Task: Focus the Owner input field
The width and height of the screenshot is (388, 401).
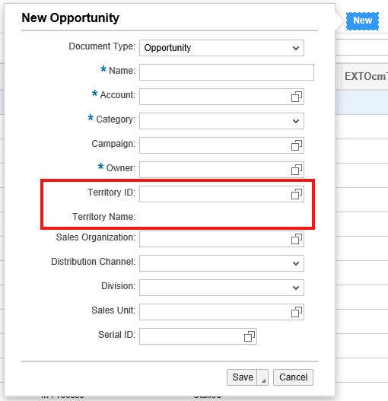Action: pos(221,170)
